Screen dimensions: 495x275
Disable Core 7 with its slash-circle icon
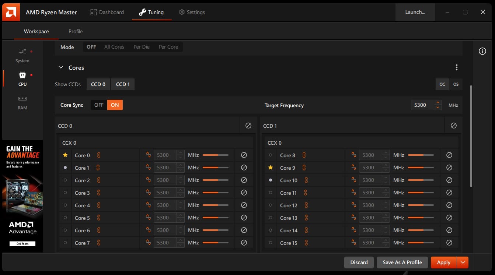244,243
